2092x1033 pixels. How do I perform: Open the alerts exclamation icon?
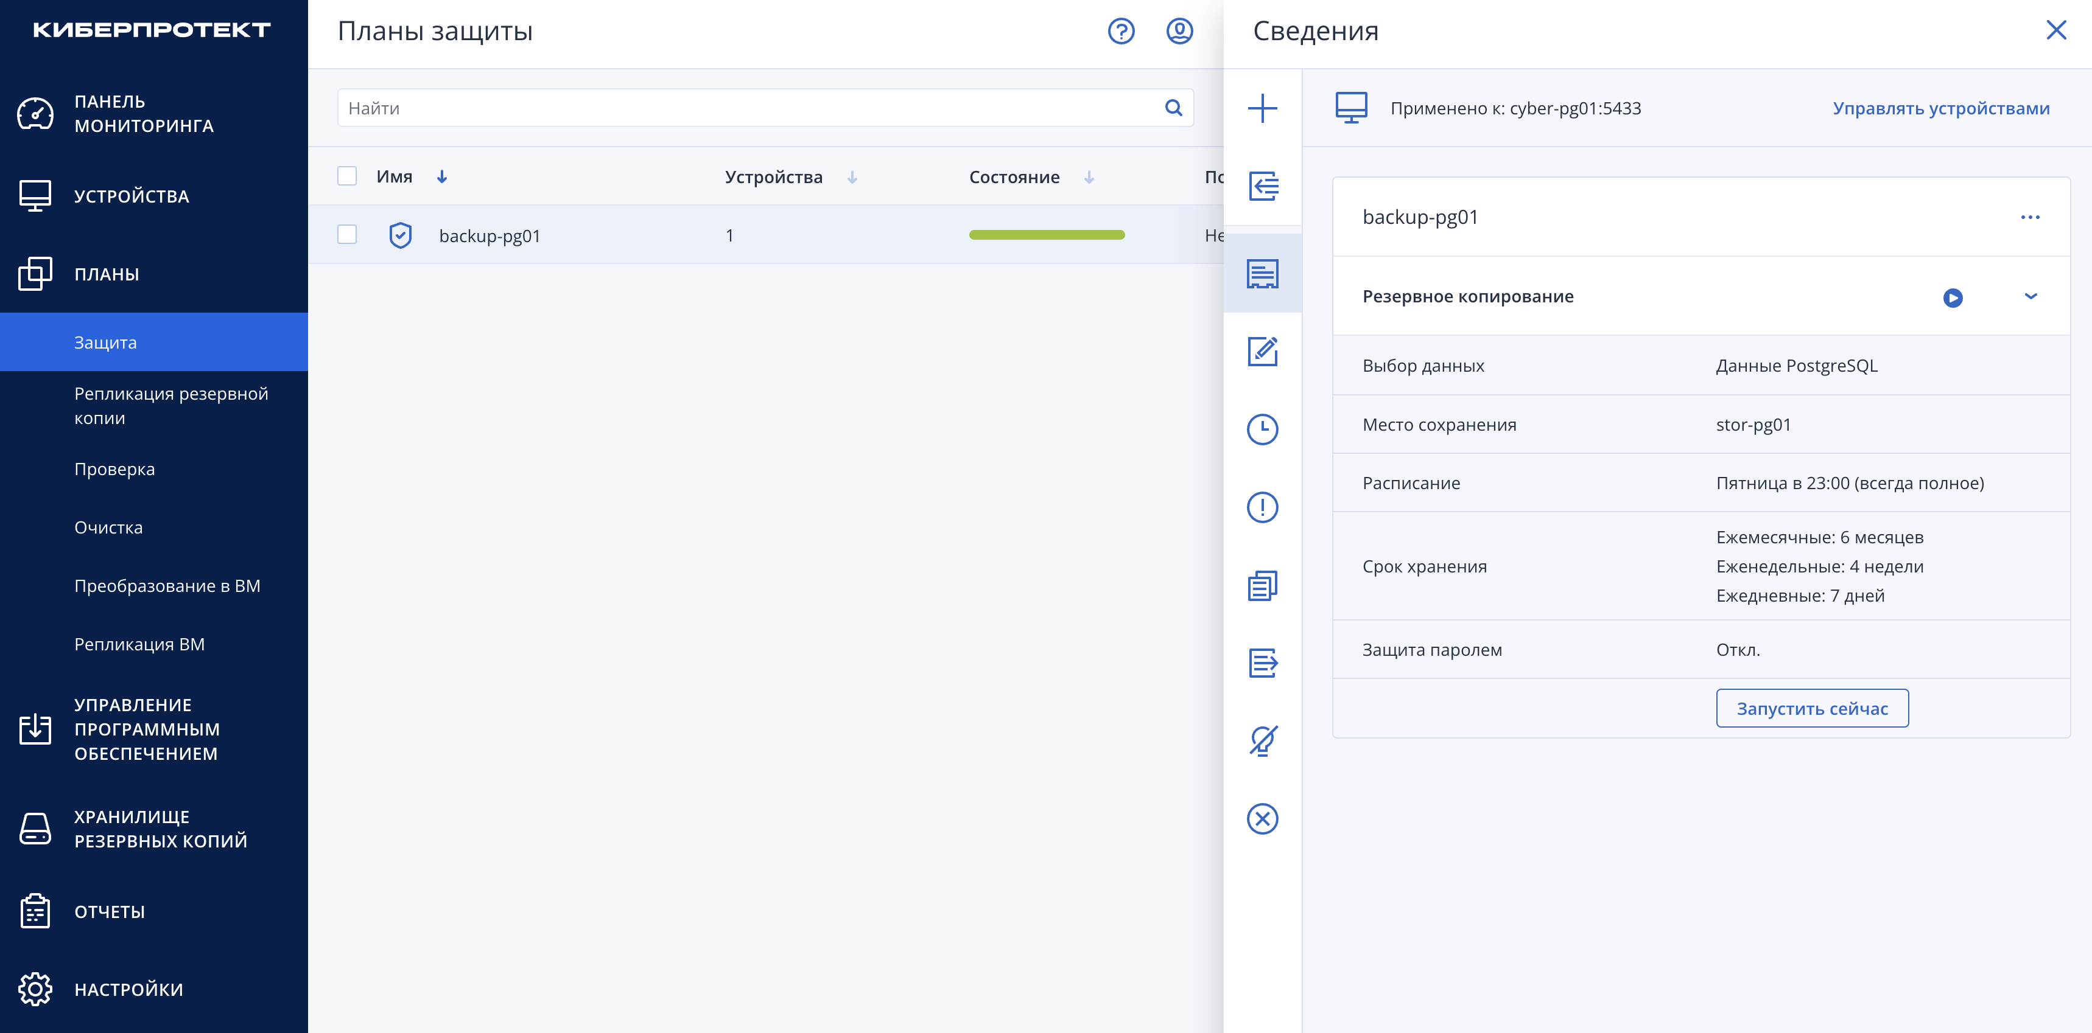(x=1262, y=507)
